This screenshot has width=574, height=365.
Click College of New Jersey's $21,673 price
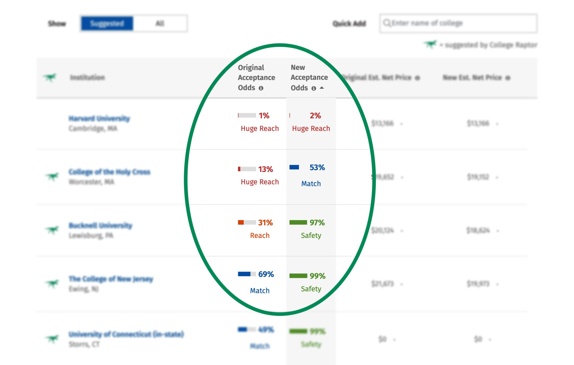382,284
